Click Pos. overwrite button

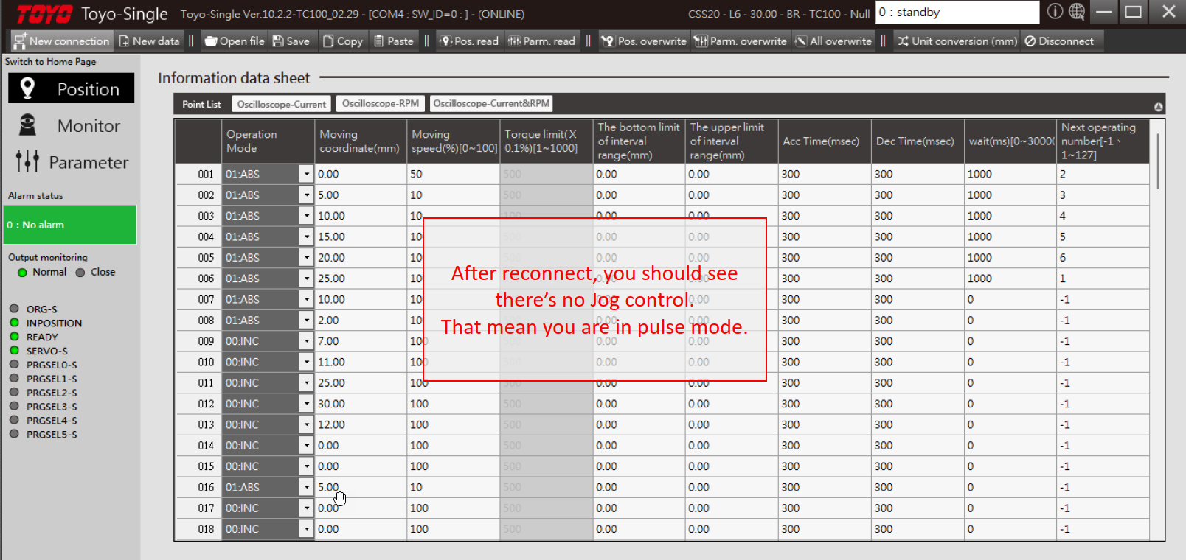click(x=644, y=41)
